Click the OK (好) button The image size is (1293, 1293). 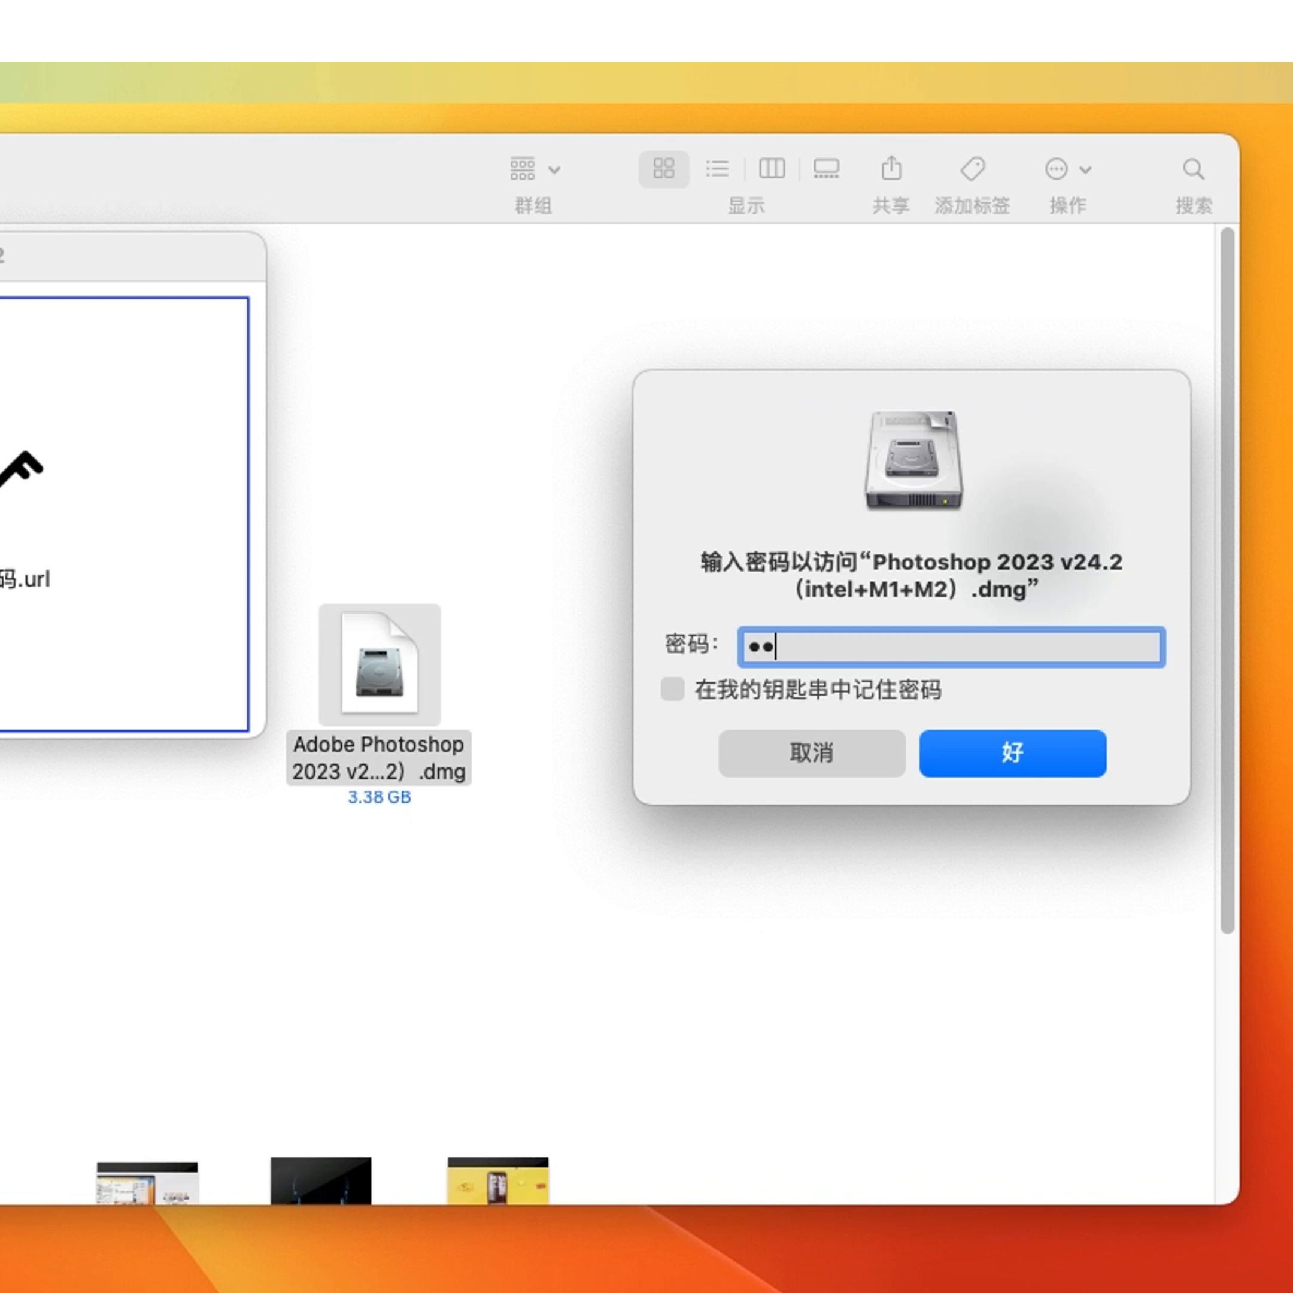click(1012, 753)
